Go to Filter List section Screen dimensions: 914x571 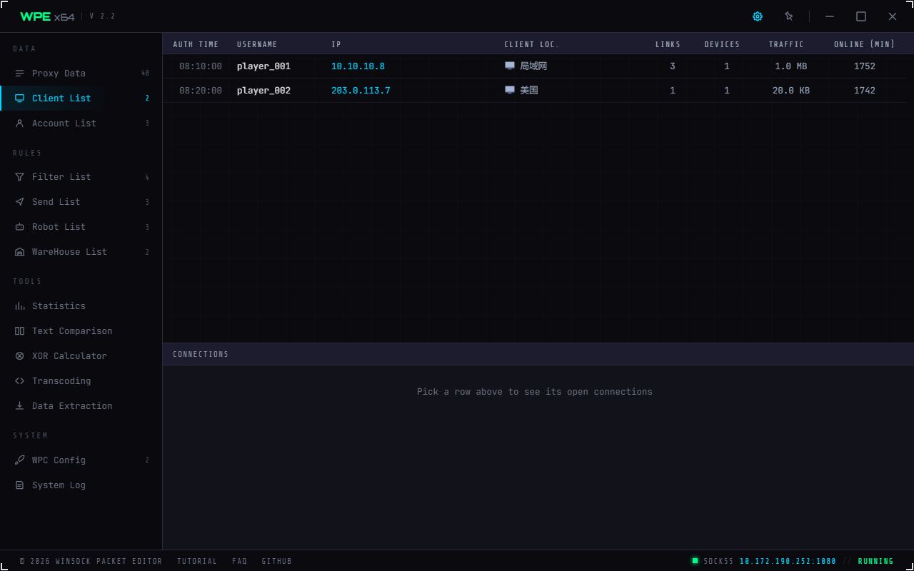[81, 177]
